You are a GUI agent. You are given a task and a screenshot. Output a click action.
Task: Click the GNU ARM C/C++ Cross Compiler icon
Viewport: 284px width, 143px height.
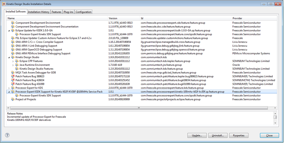pyautogui.click(x=13, y=42)
